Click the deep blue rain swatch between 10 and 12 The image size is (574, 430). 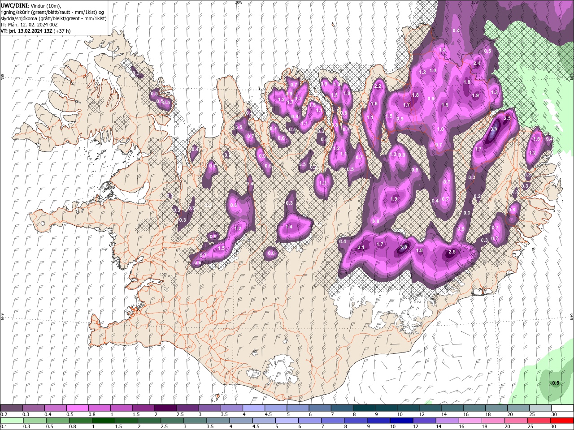(401, 421)
